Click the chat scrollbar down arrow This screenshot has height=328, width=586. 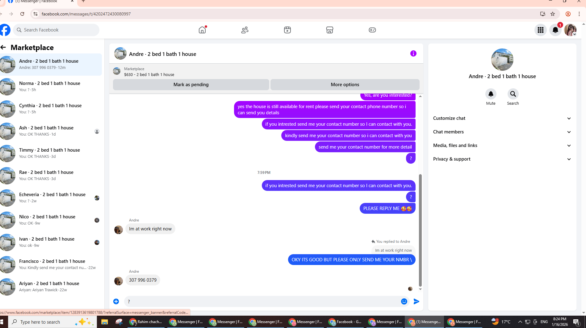pyautogui.click(x=420, y=289)
